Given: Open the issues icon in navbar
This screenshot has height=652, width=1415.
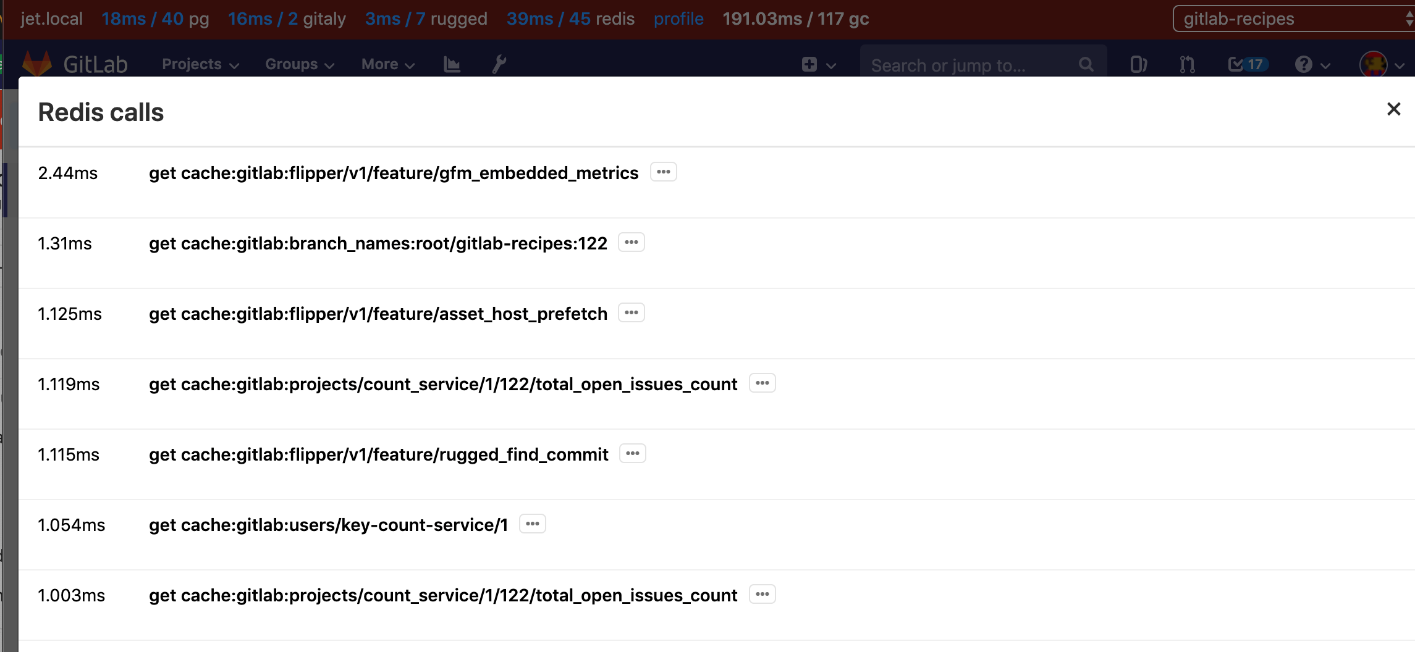Looking at the screenshot, I should tap(1139, 64).
